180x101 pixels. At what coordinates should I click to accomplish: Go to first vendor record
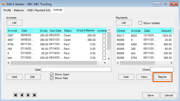pyautogui.click(x=16, y=95)
